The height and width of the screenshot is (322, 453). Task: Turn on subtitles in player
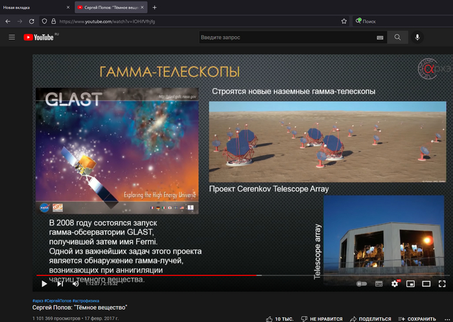pyautogui.click(x=379, y=284)
